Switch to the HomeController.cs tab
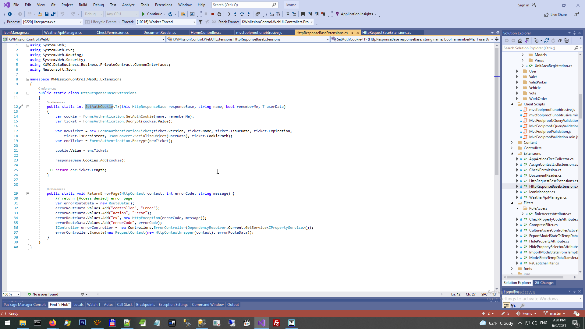This screenshot has height=329, width=585. pyautogui.click(x=206, y=33)
